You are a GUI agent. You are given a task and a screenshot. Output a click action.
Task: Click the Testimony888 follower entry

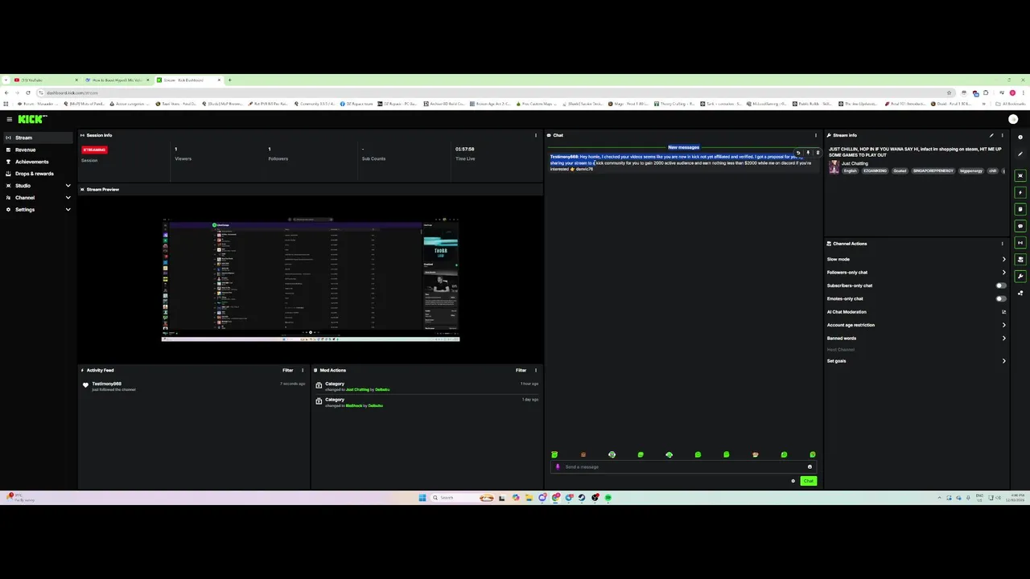(106, 384)
